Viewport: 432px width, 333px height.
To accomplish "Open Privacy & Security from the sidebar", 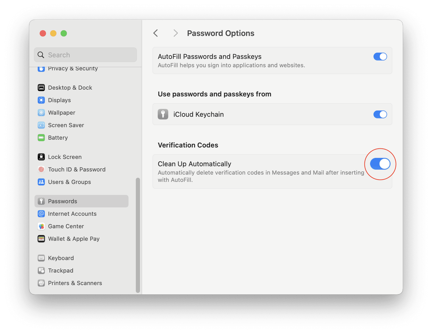I will click(x=73, y=69).
